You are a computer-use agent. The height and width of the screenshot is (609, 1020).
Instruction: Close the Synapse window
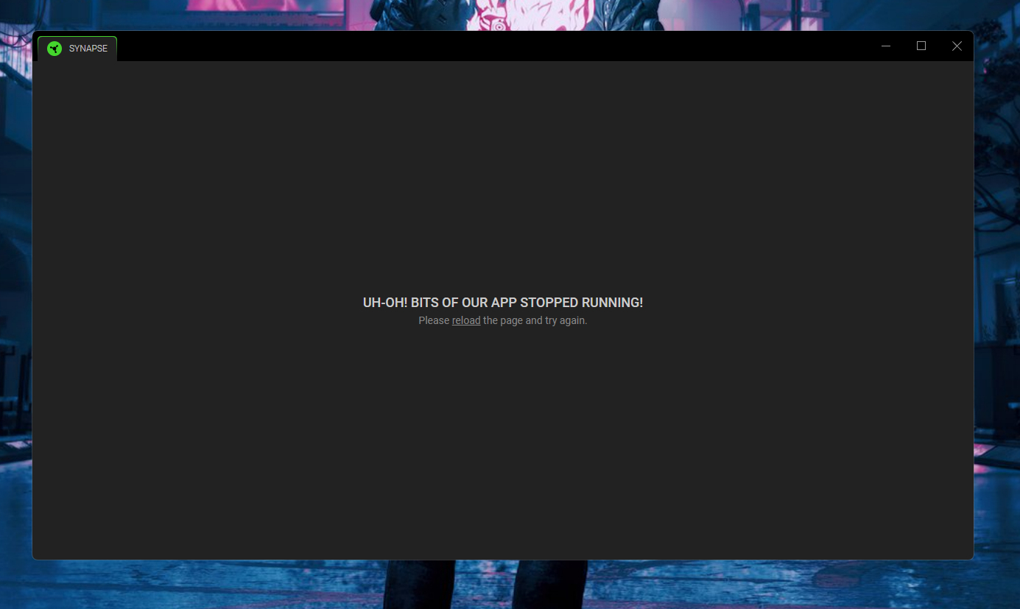tap(957, 46)
